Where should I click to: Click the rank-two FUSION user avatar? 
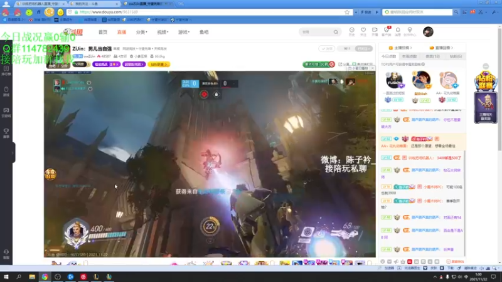(x=394, y=81)
